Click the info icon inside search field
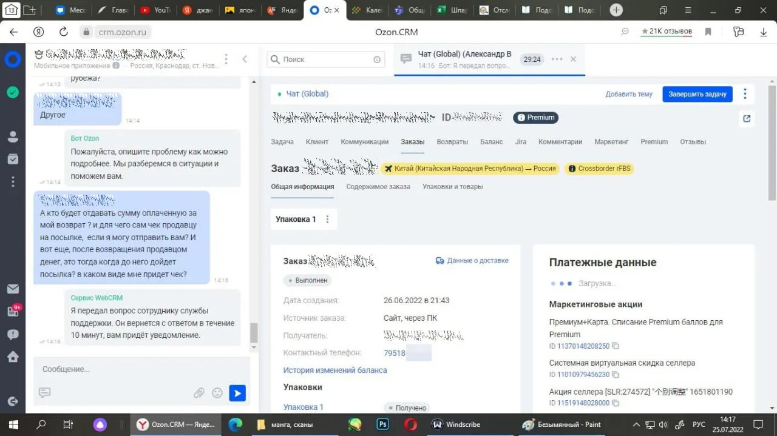The image size is (777, 436). pos(377,59)
